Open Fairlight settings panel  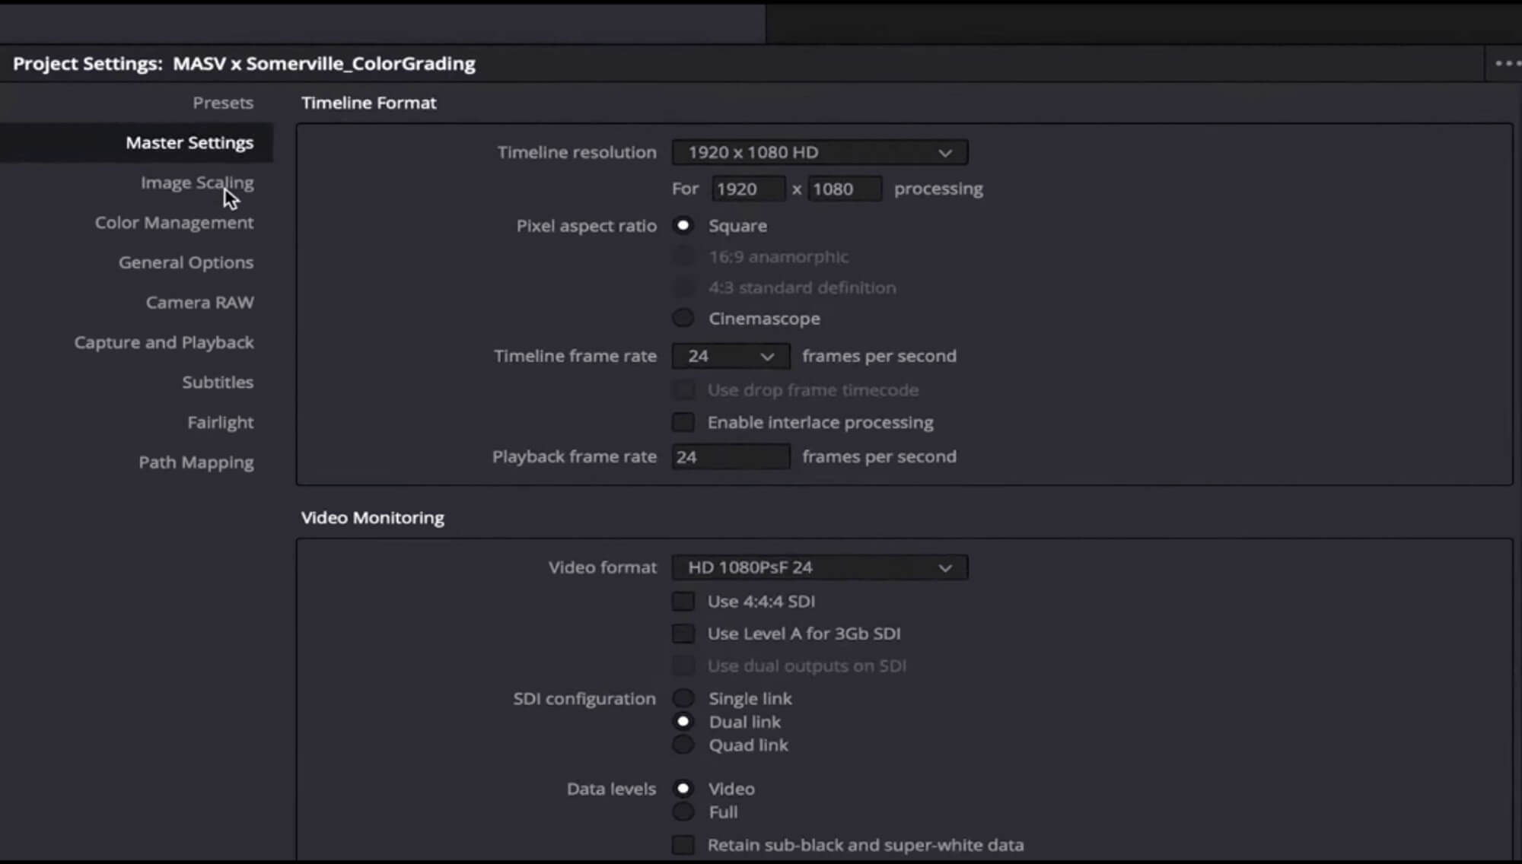coord(221,421)
